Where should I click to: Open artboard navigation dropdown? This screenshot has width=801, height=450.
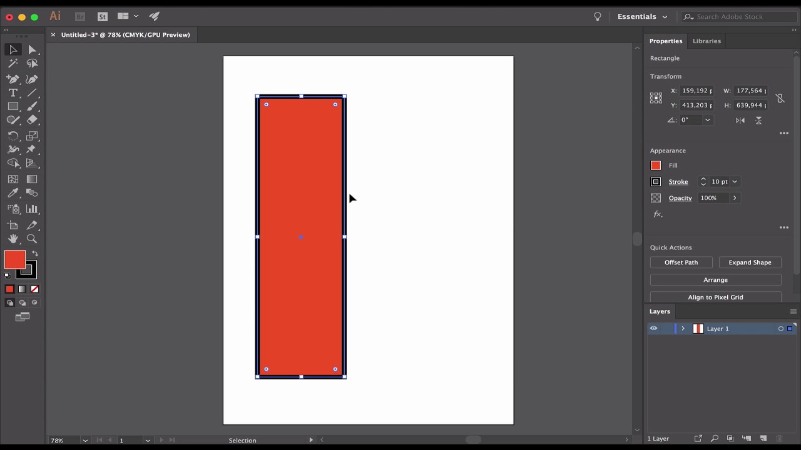click(148, 441)
